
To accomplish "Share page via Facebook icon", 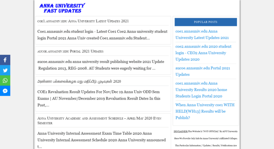I will (x=5, y=60).
